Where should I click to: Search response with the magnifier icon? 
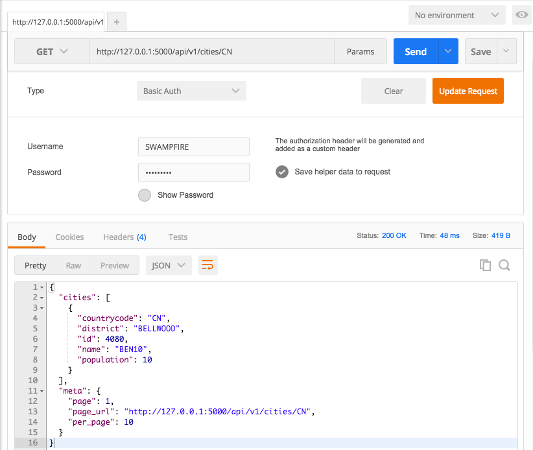coord(504,265)
